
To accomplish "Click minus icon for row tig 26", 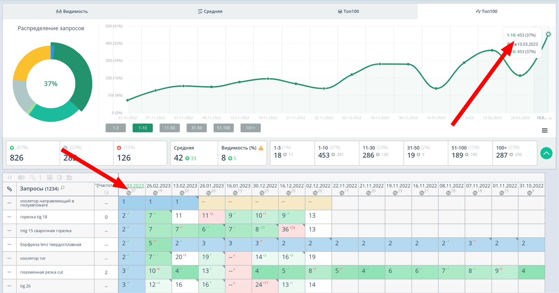I will [9, 286].
